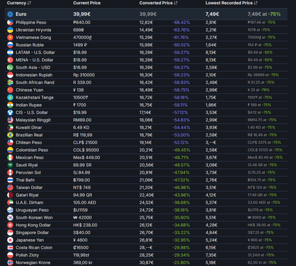Image resolution: width=296 pixels, height=266 pixels.
Task: Click the 470000₫ current price
Action: click(82, 38)
